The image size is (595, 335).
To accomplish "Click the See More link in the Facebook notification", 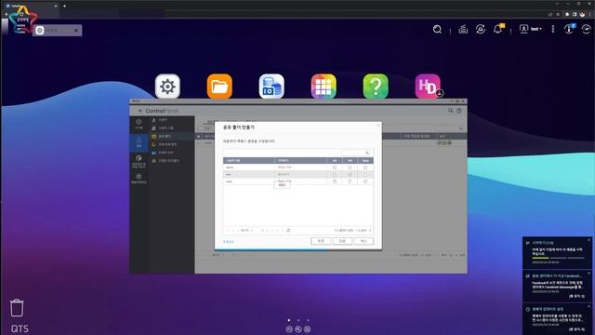I will coord(577,296).
